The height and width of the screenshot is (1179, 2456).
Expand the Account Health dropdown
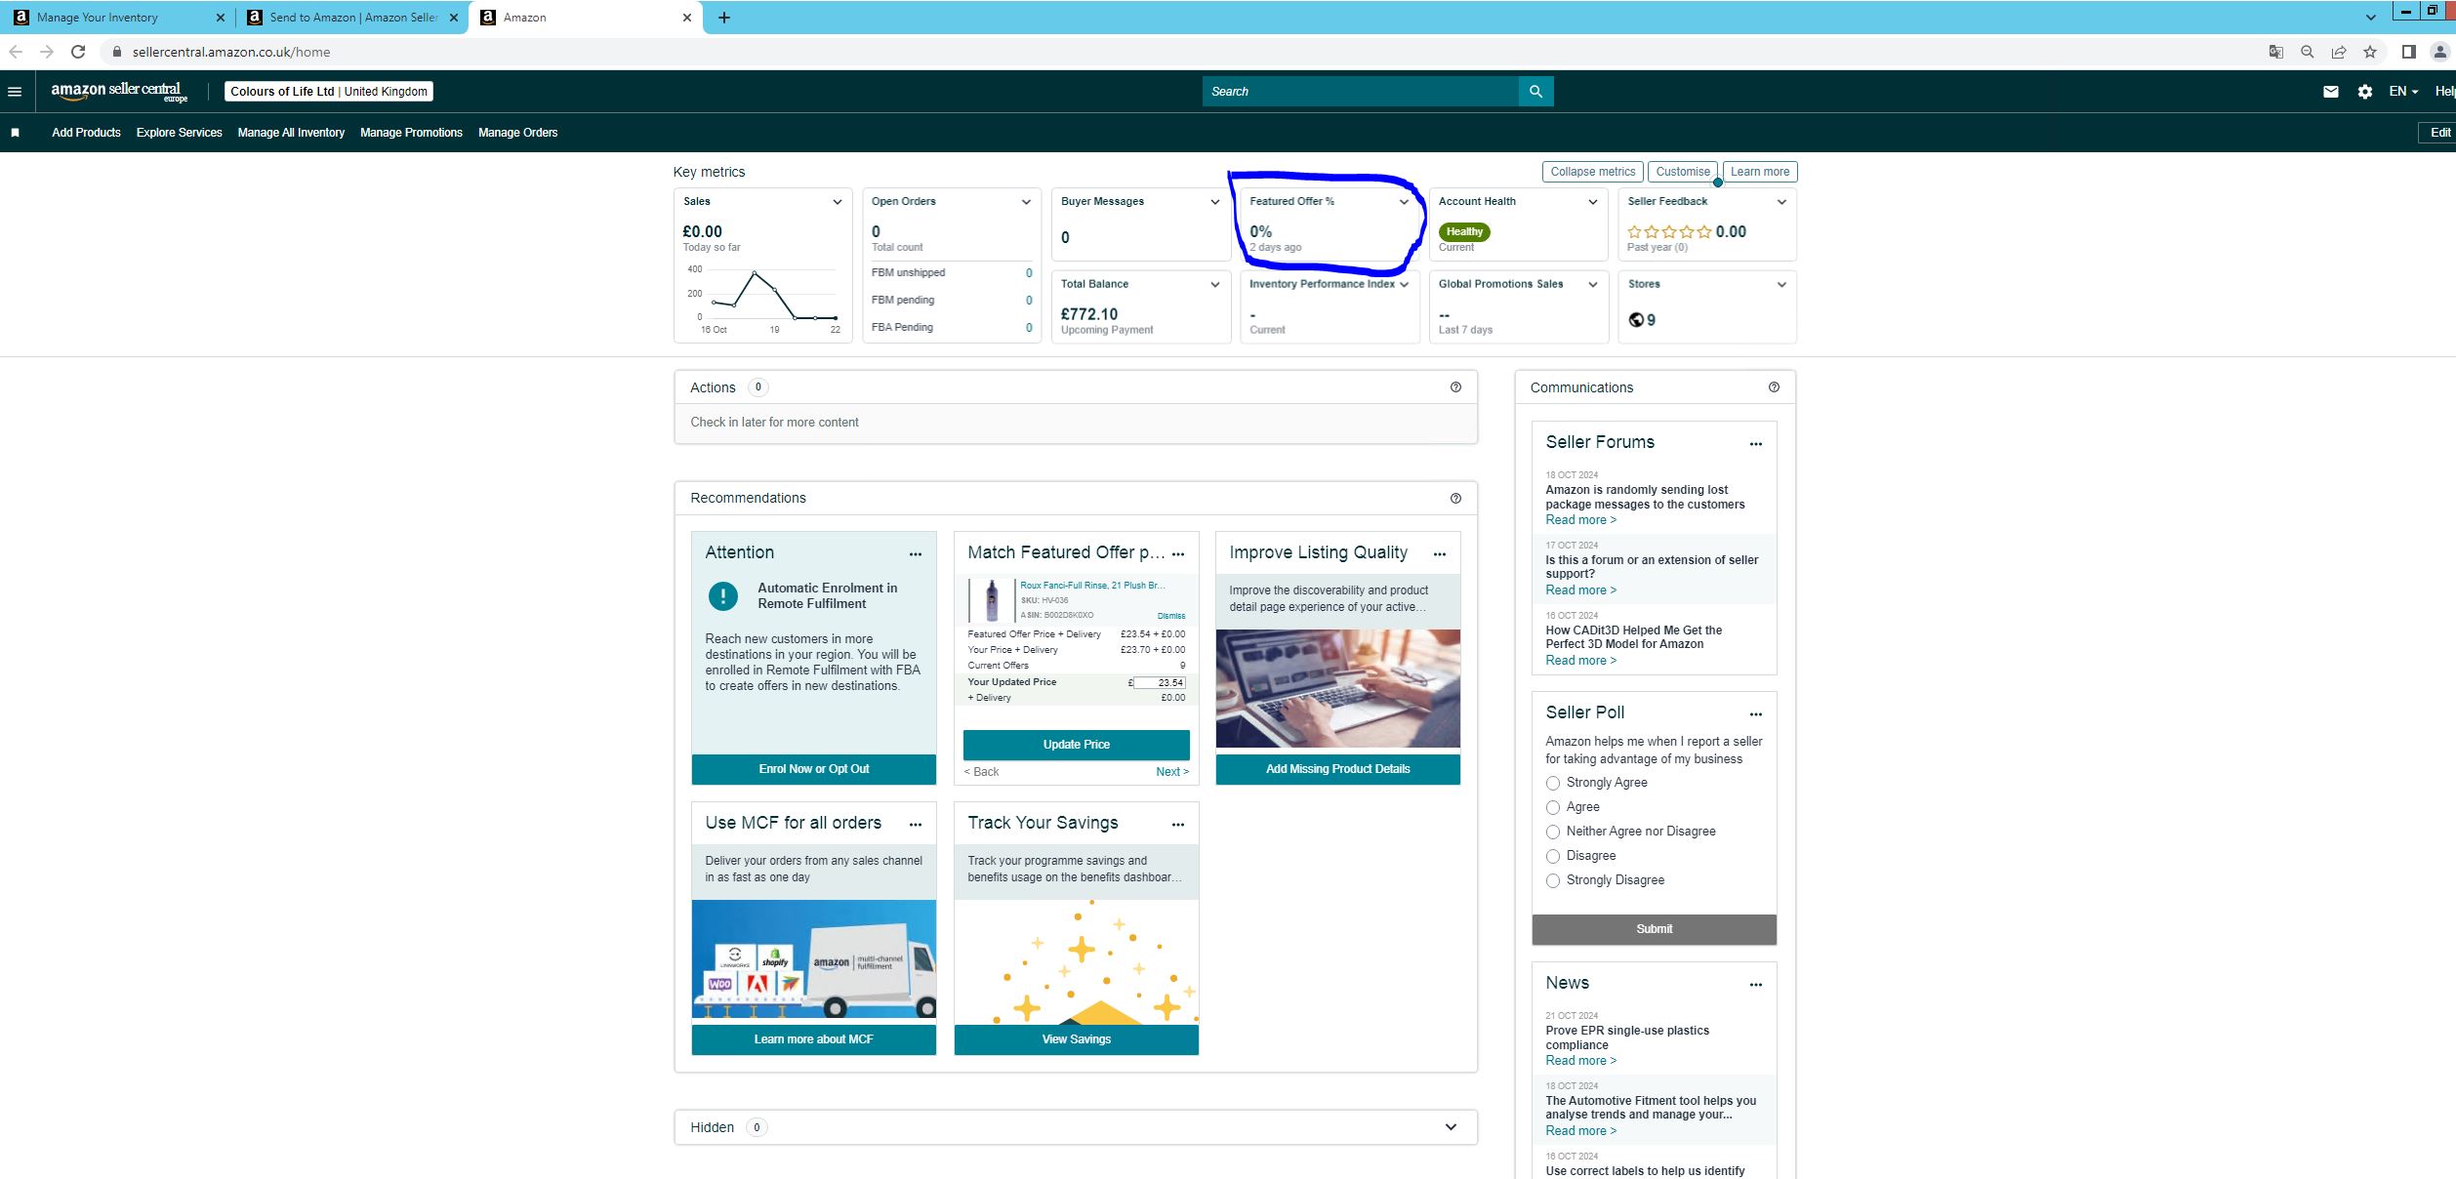pyautogui.click(x=1593, y=202)
